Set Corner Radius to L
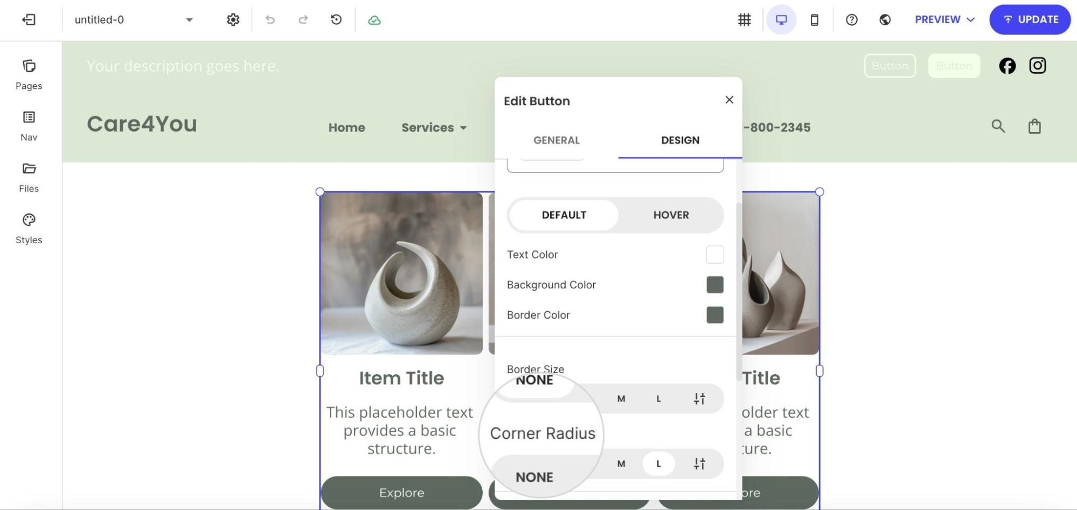Image resolution: width=1077 pixels, height=510 pixels. 658,464
